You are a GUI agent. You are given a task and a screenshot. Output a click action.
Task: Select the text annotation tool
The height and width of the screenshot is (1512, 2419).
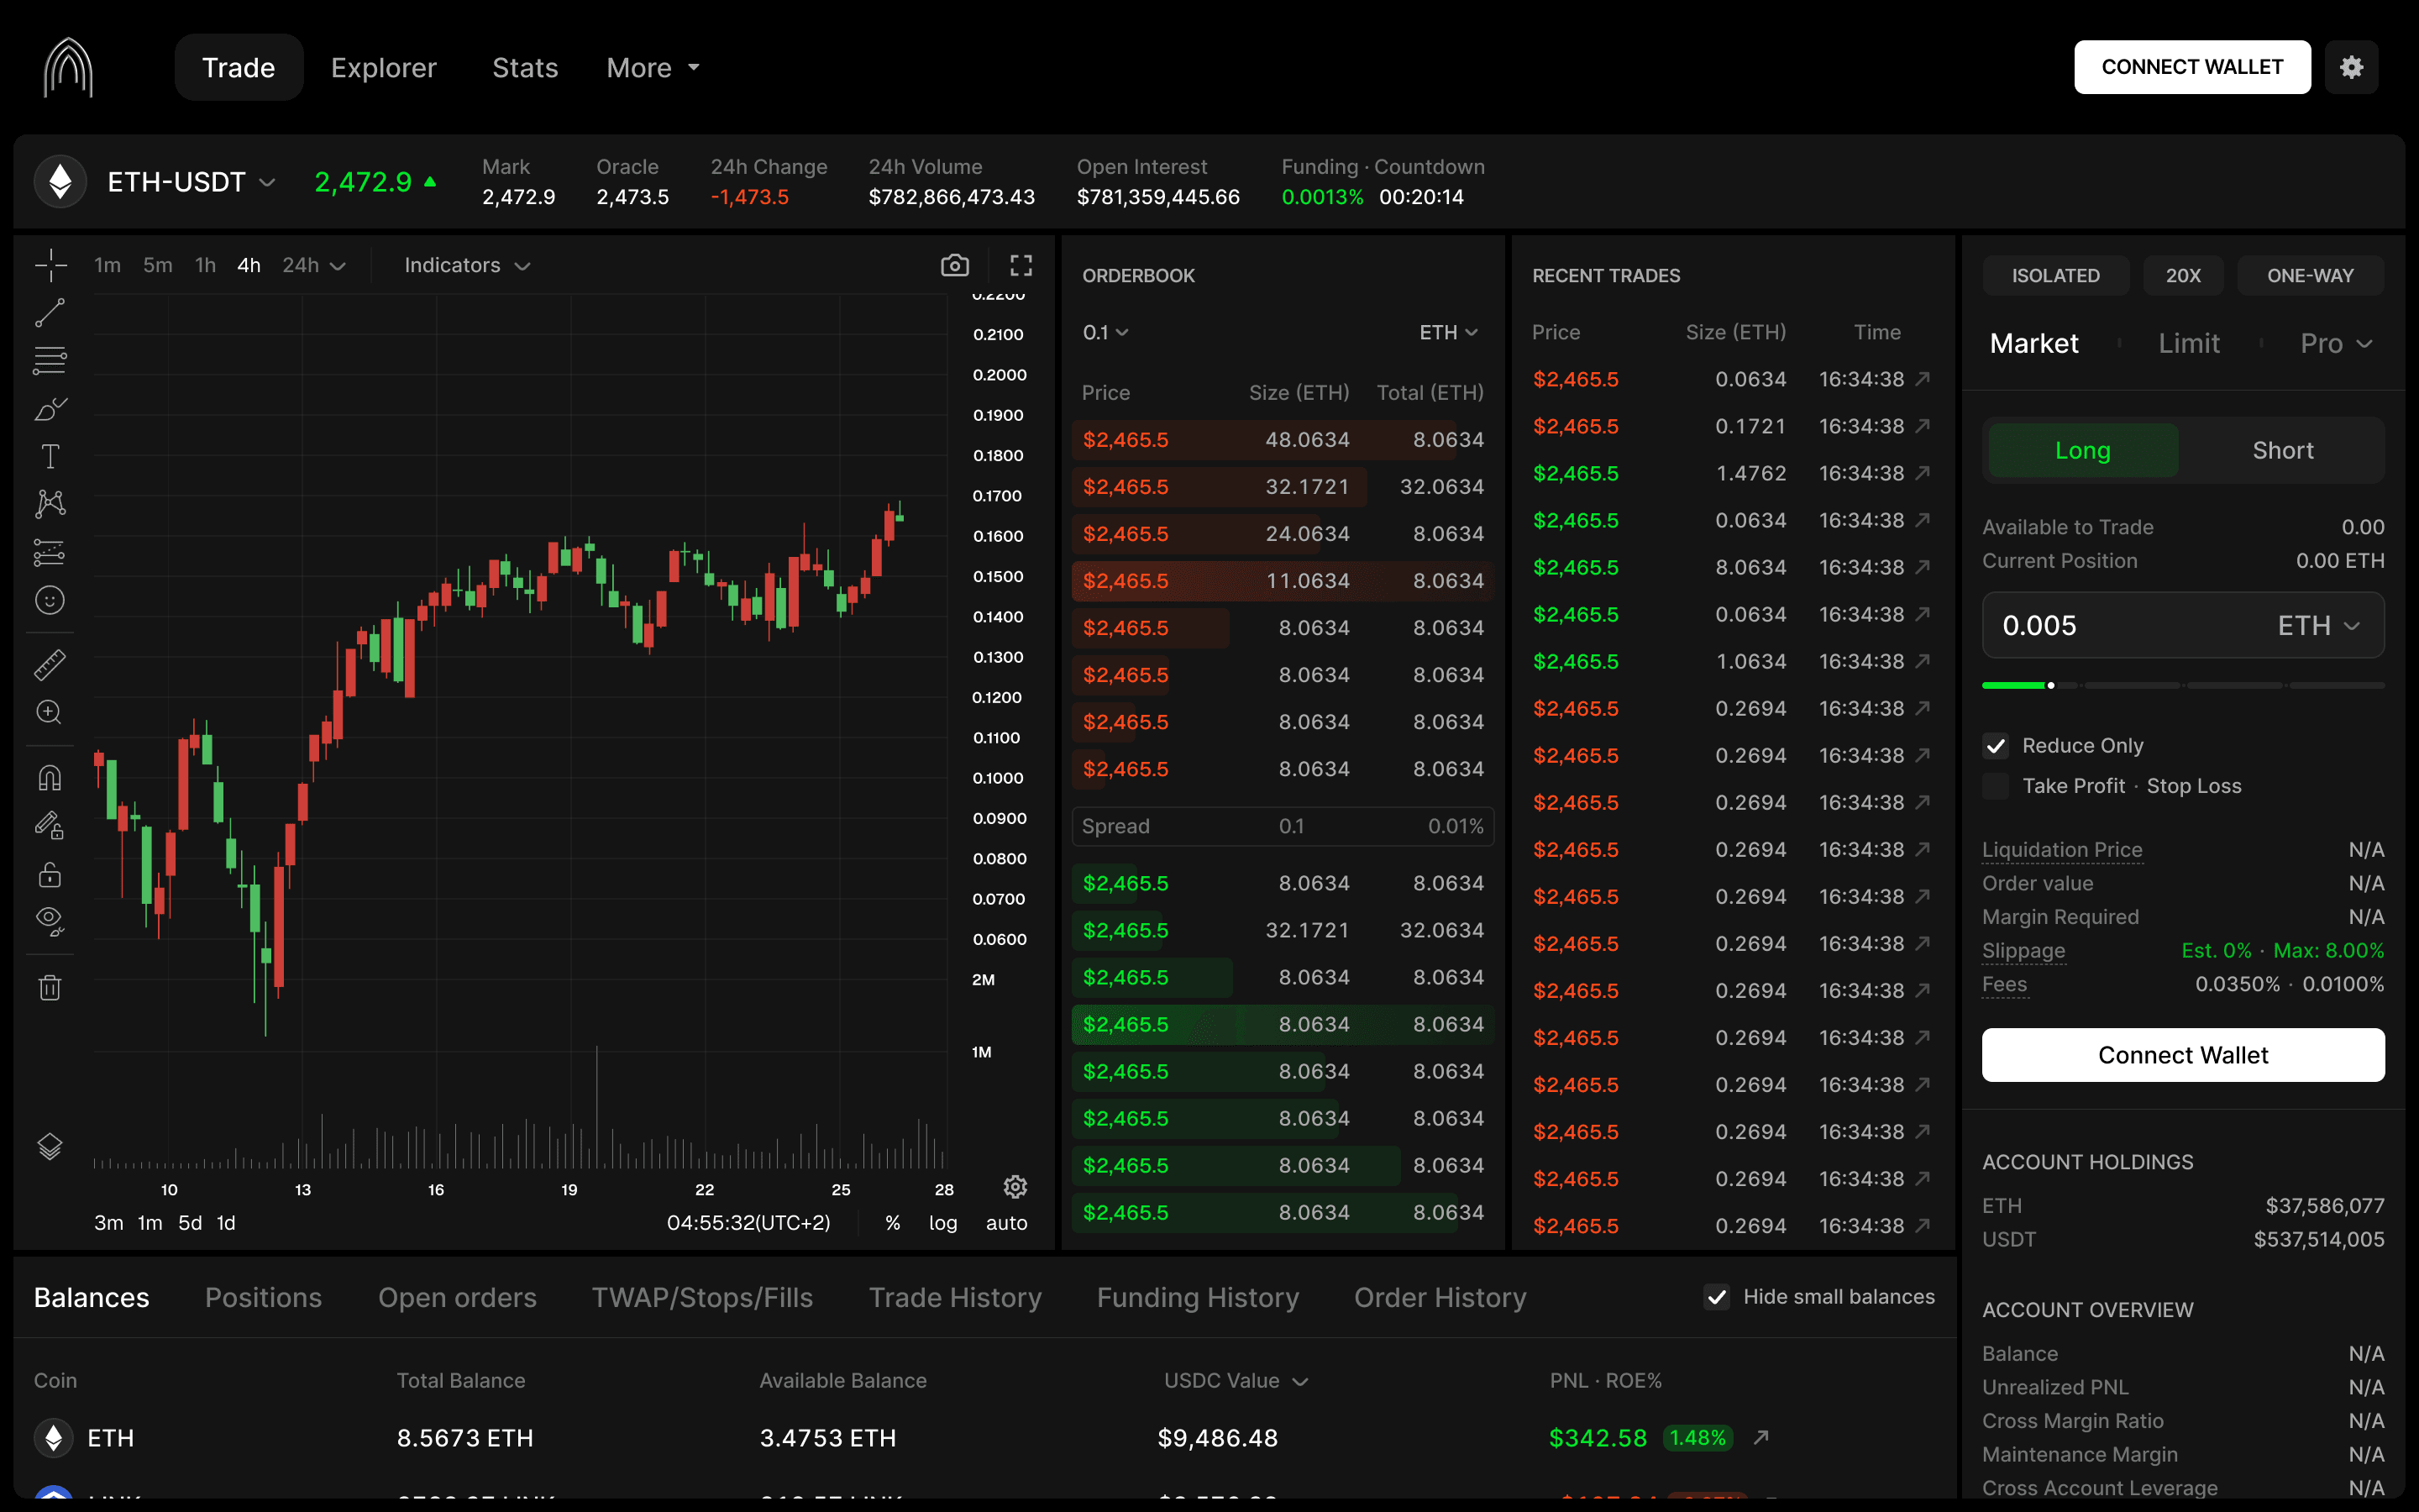pos(50,457)
